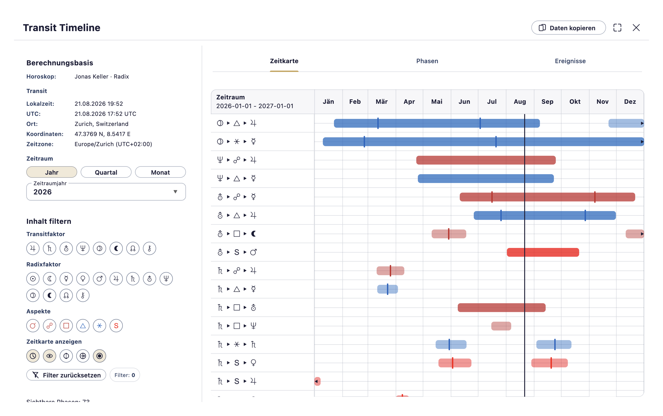Screen dimensions: 663x416
Task: Toggle Saturn in the Transitfaktor filter
Action: [49, 248]
